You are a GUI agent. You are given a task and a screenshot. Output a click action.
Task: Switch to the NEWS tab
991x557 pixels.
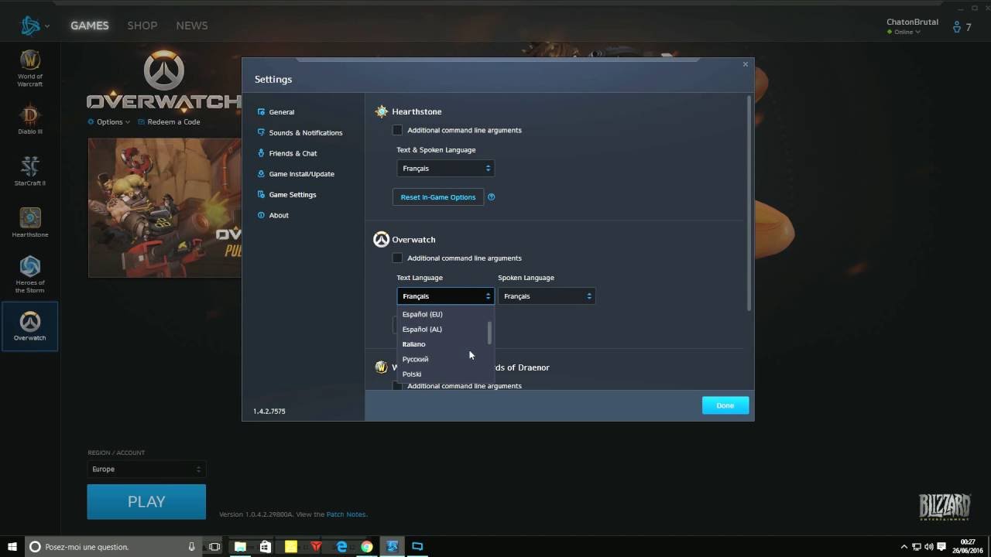[x=192, y=26]
